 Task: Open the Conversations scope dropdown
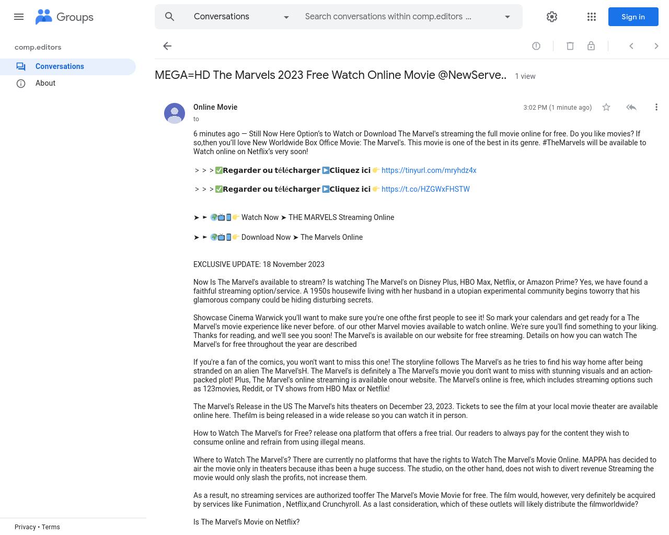click(241, 17)
